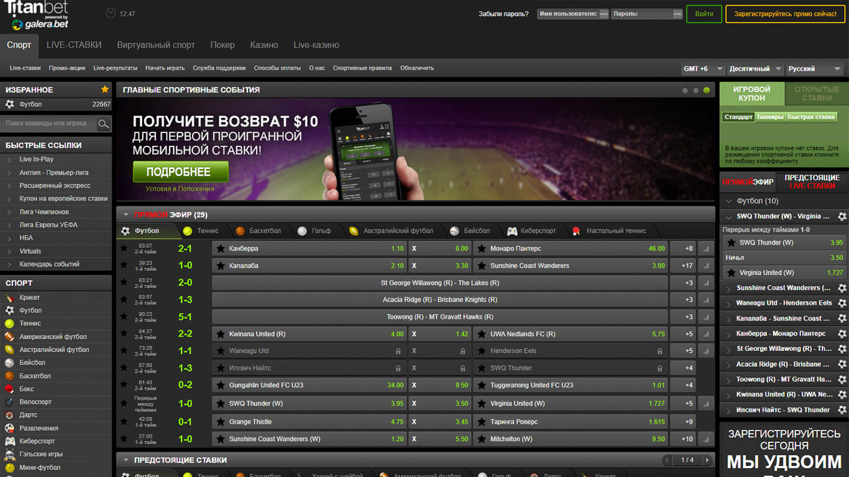Click the Войти login button
The image size is (849, 477).
coord(704,14)
